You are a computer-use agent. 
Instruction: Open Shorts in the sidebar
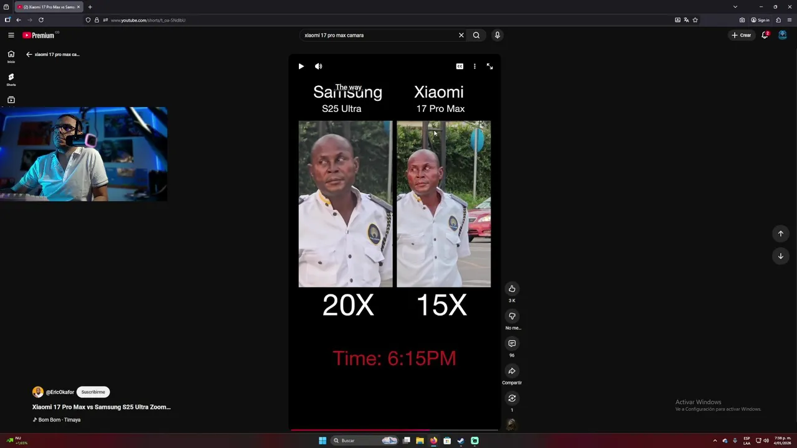11,80
